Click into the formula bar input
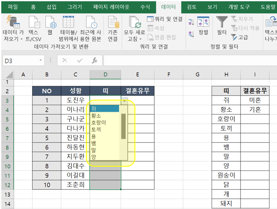Screen dimensions: 277x209 coord(190,61)
